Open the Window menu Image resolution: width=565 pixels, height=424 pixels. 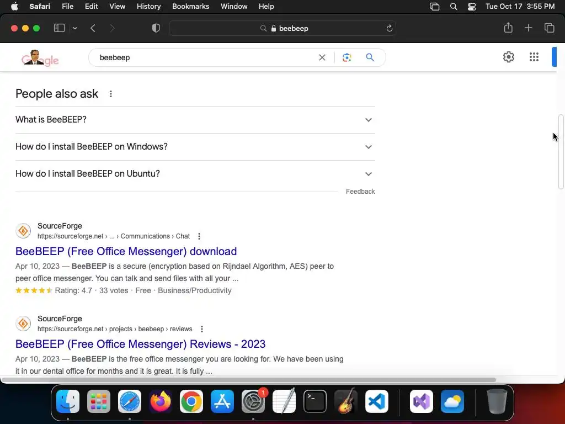click(234, 7)
